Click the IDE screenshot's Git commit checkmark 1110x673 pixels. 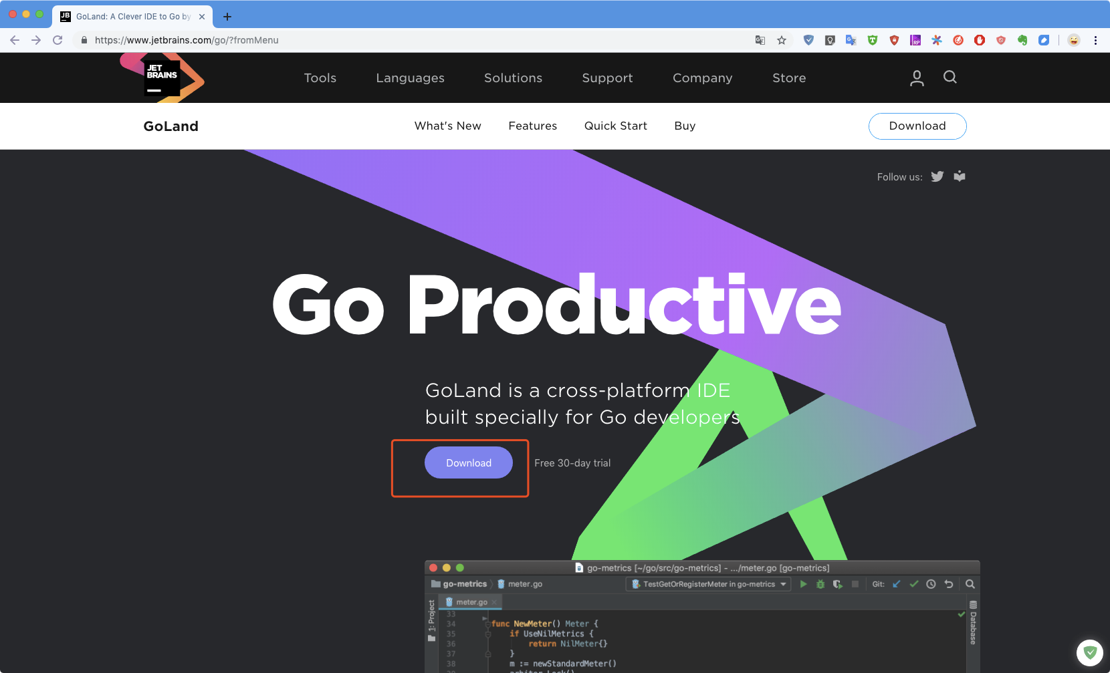[914, 584]
